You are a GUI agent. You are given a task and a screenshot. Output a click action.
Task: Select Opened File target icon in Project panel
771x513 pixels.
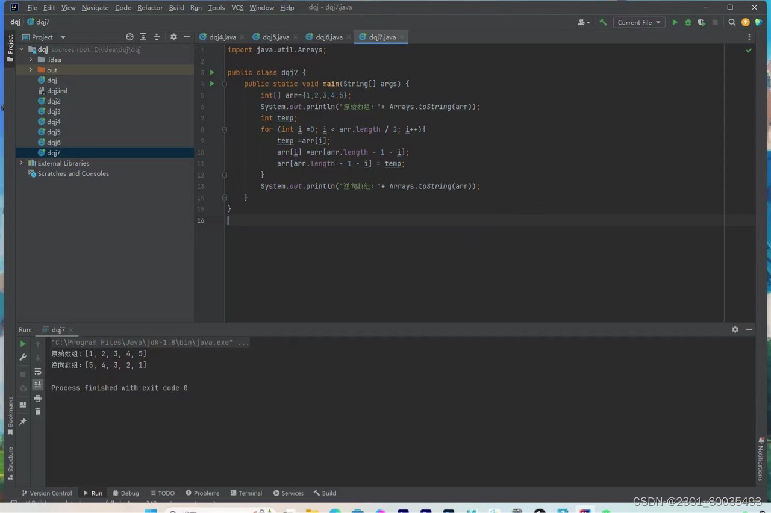[x=130, y=37]
